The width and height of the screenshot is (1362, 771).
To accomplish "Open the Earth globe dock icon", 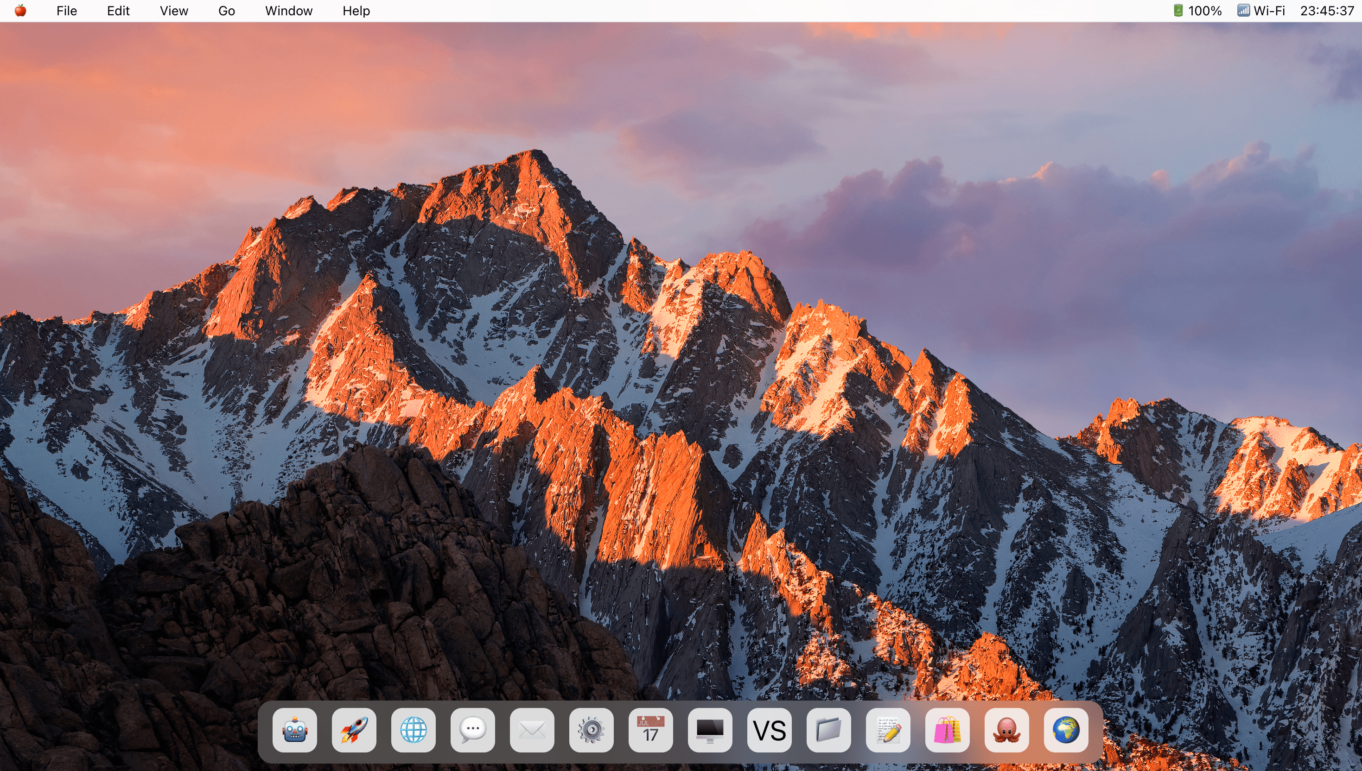I will 1066,730.
